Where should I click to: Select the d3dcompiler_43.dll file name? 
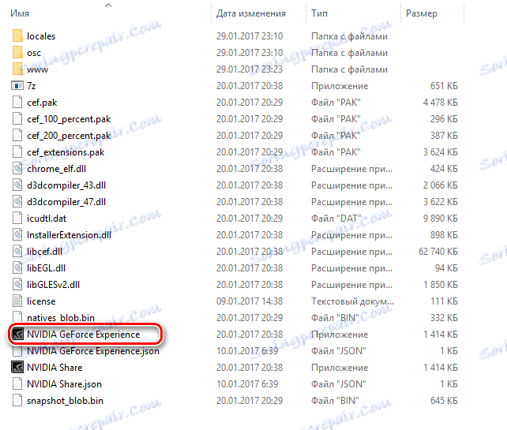pos(66,185)
